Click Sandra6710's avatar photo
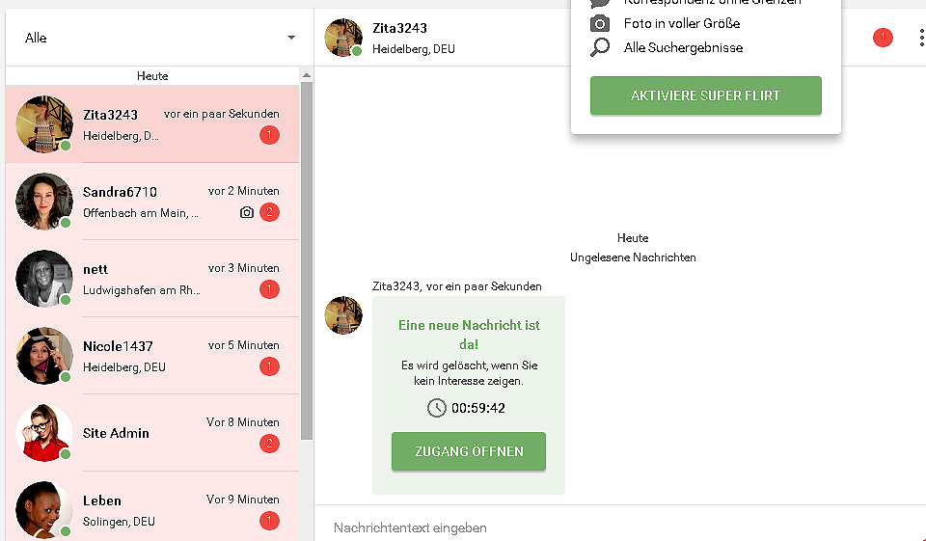 click(44, 202)
